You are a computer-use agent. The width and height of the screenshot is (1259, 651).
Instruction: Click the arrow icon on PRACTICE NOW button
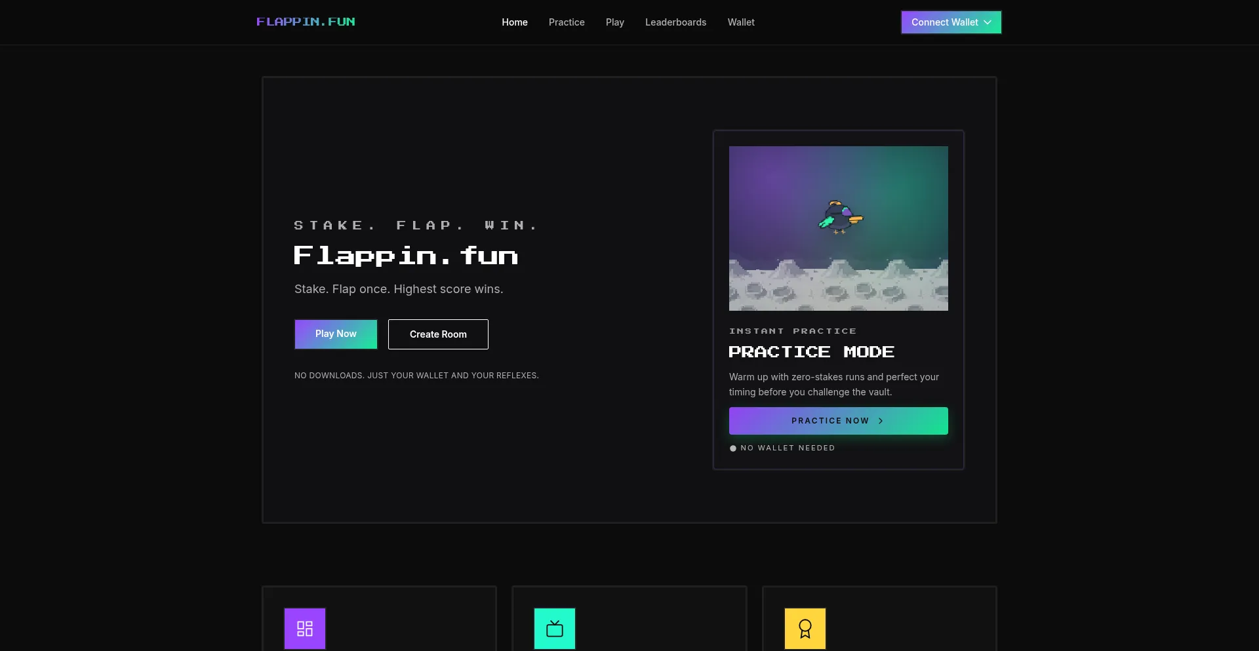click(x=879, y=420)
